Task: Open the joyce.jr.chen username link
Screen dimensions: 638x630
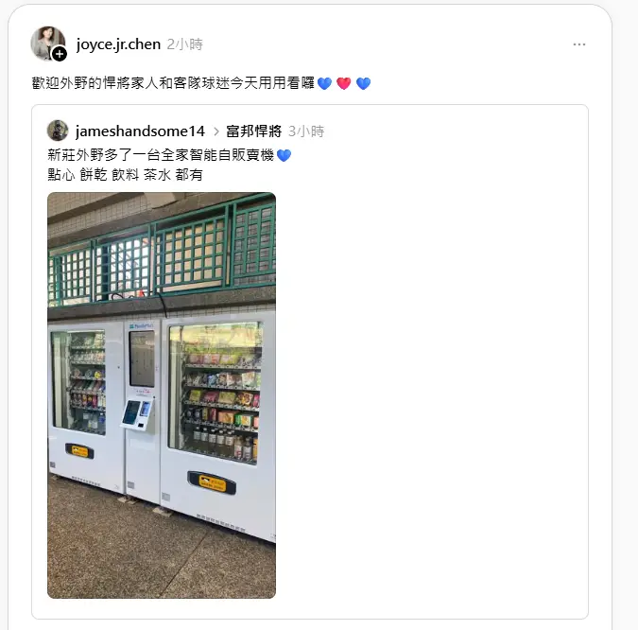Action: click(118, 44)
